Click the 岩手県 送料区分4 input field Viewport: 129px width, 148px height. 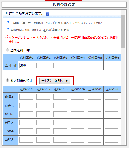pos(77,123)
